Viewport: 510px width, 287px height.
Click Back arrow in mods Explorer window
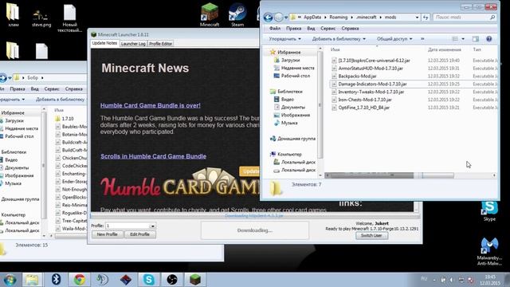pyautogui.click(x=268, y=18)
